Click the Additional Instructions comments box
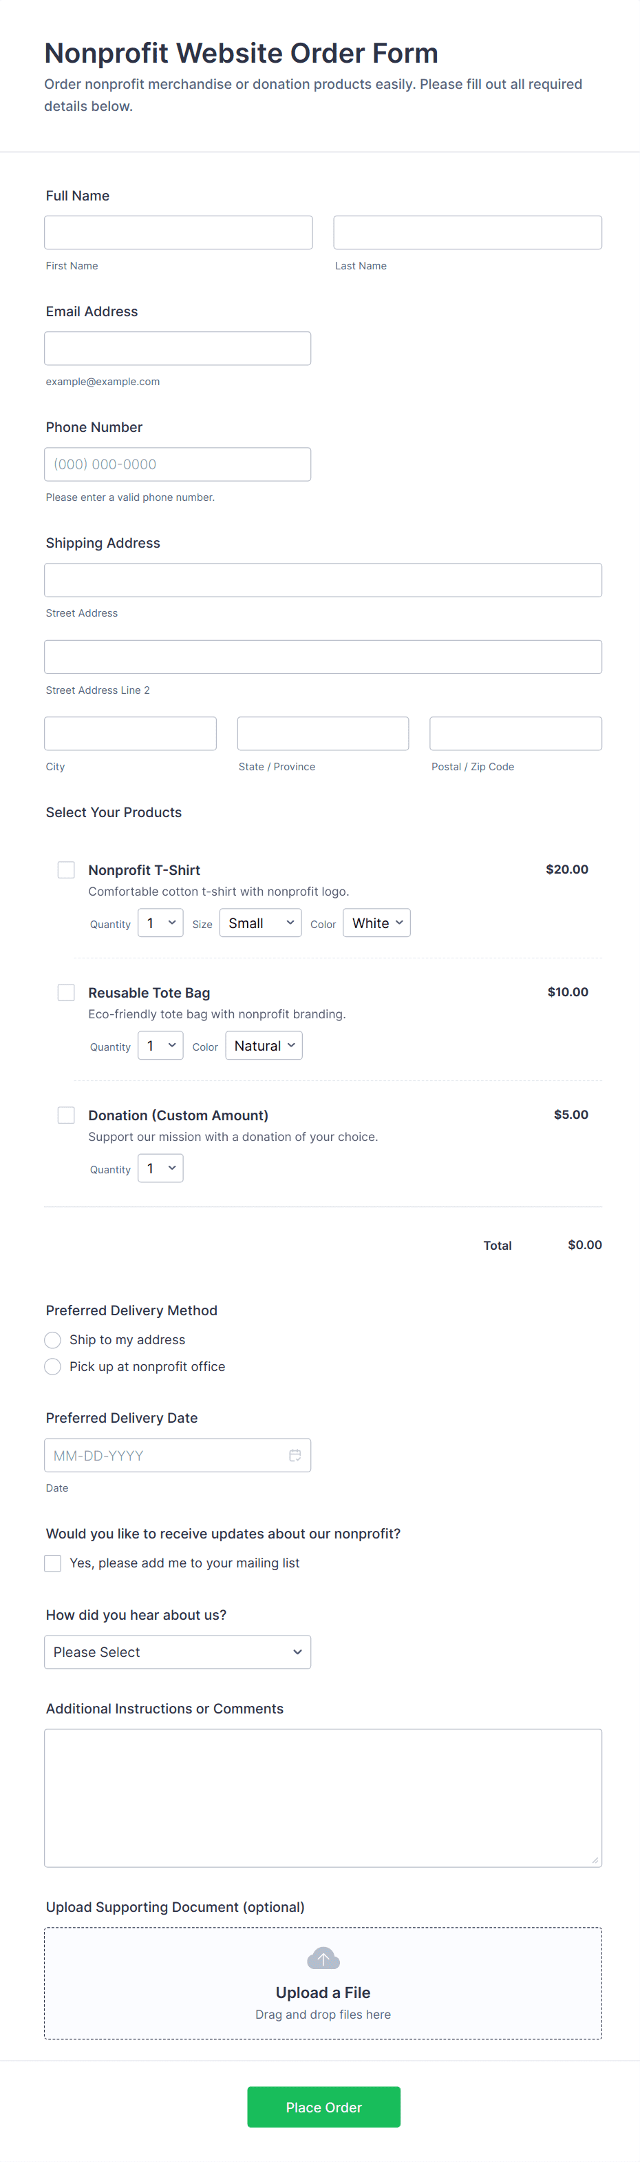Image resolution: width=640 pixels, height=2162 pixels. coord(323,1797)
